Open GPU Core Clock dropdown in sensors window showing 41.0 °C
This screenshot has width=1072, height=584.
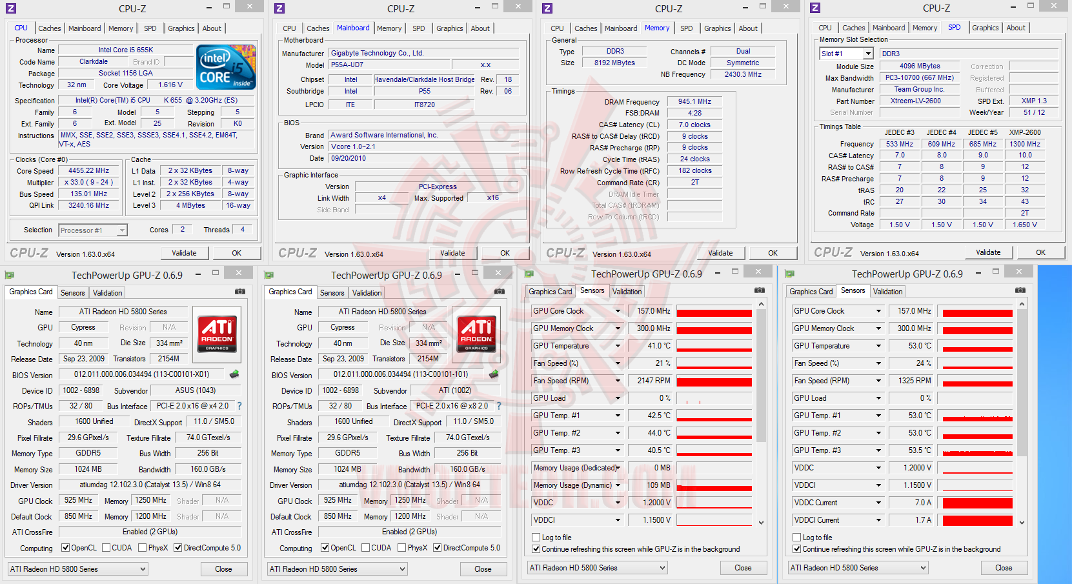tap(618, 311)
